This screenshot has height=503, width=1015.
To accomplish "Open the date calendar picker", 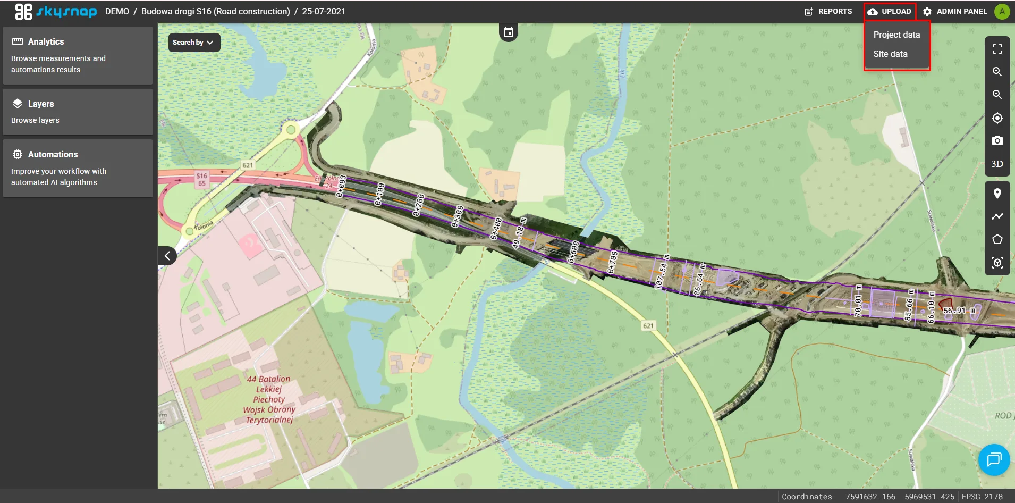I will (x=509, y=32).
